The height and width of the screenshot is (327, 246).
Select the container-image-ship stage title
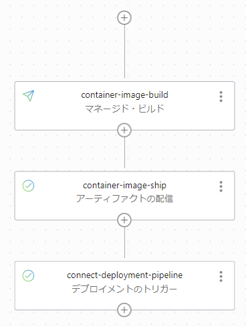[124, 185]
